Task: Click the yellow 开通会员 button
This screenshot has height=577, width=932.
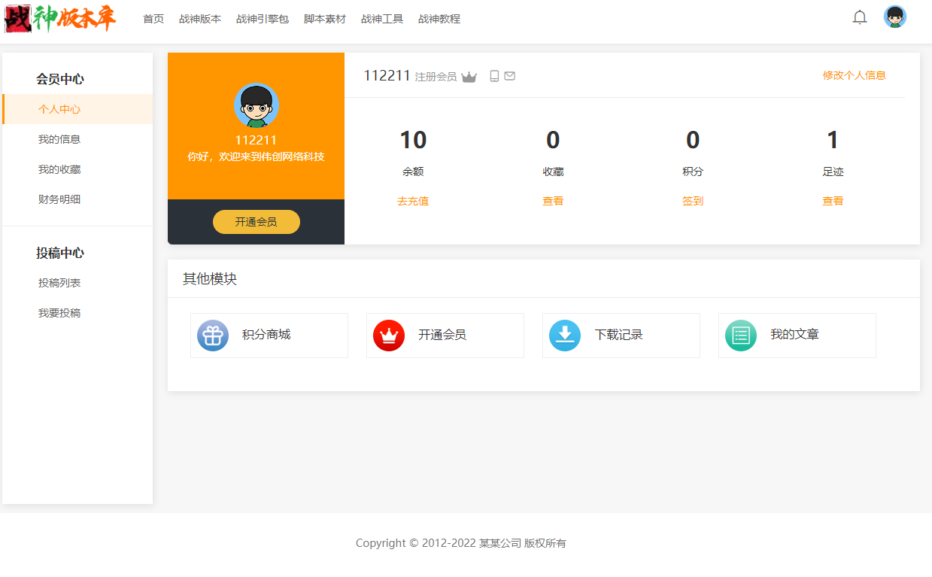Action: [257, 222]
